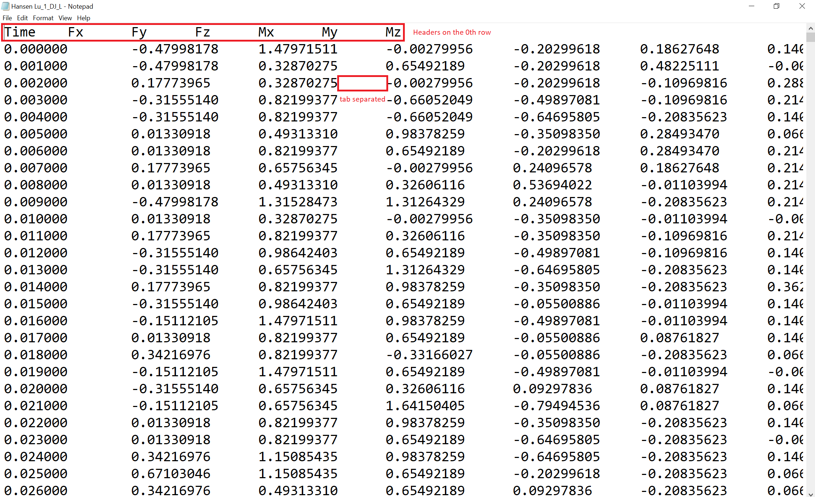815x497 pixels.
Task: Open the View menu
Action: pyautogui.click(x=65, y=18)
